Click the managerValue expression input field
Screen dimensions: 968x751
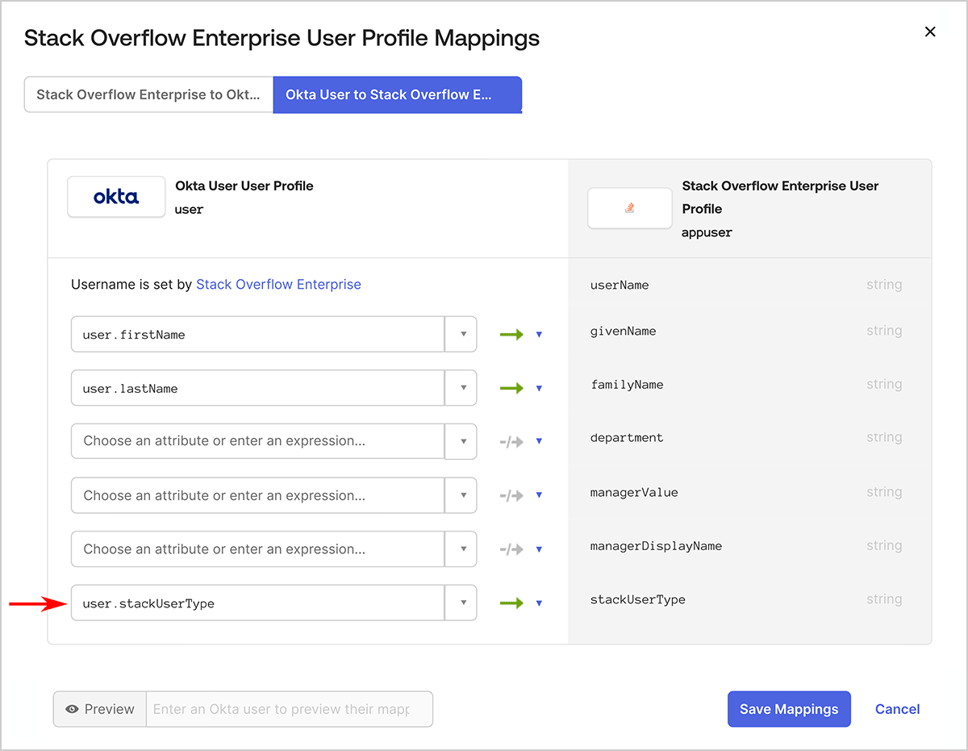(258, 495)
